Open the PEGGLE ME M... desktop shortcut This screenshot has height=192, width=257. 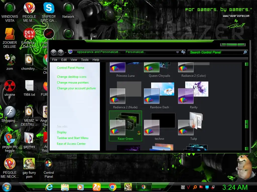[x=29, y=12]
